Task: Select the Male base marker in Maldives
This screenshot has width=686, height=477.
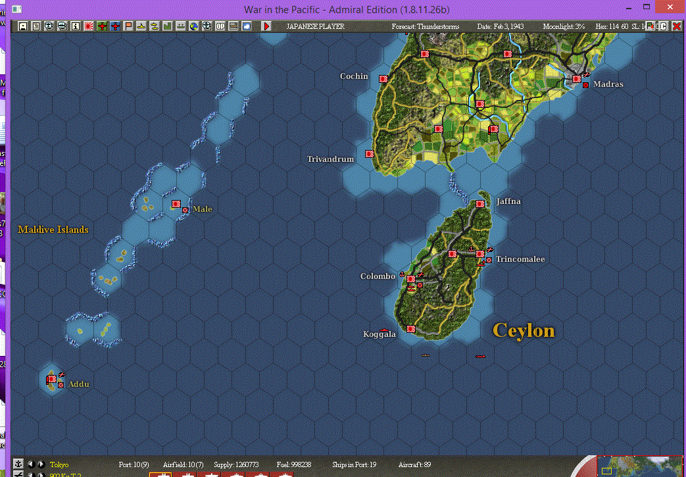Action: click(x=176, y=204)
